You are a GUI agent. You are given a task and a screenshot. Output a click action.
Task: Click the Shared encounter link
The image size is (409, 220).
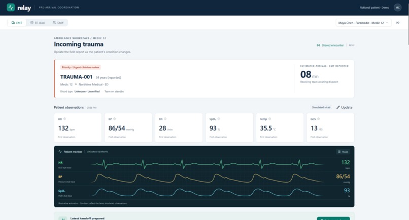click(x=330, y=45)
